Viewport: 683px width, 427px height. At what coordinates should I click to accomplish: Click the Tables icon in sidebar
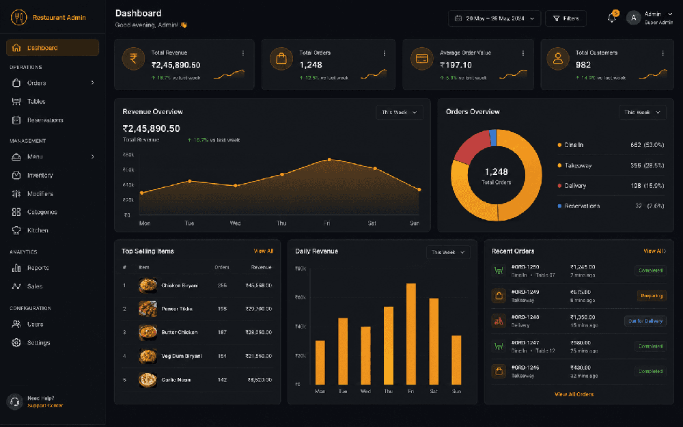point(16,102)
